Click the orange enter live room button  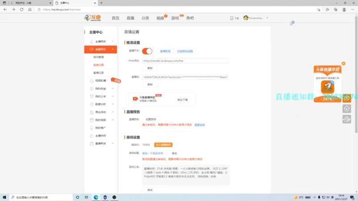tap(163, 145)
